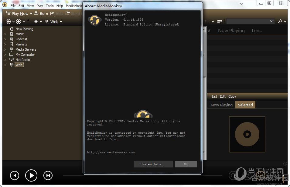Click the Podcast tree node icon
The image size is (290, 187).
[x=11, y=39]
